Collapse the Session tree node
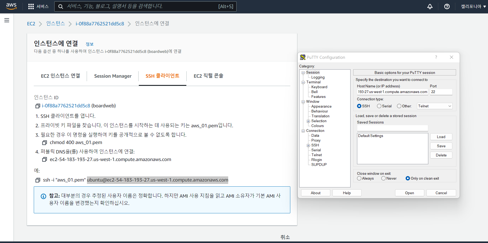This screenshot has width=488, height=243. click(x=303, y=73)
